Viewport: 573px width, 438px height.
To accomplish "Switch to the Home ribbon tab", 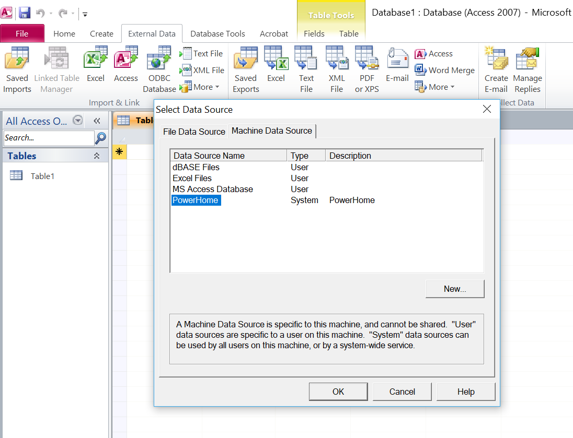I will pos(64,33).
